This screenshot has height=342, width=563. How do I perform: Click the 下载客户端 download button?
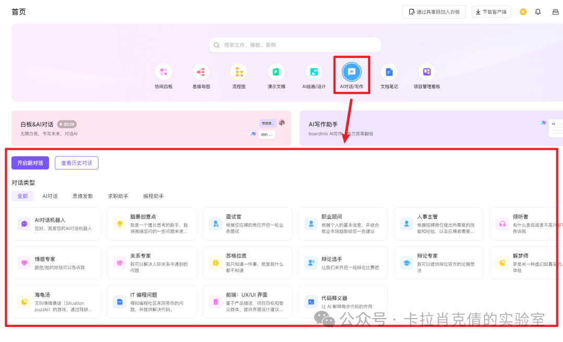pyautogui.click(x=491, y=12)
